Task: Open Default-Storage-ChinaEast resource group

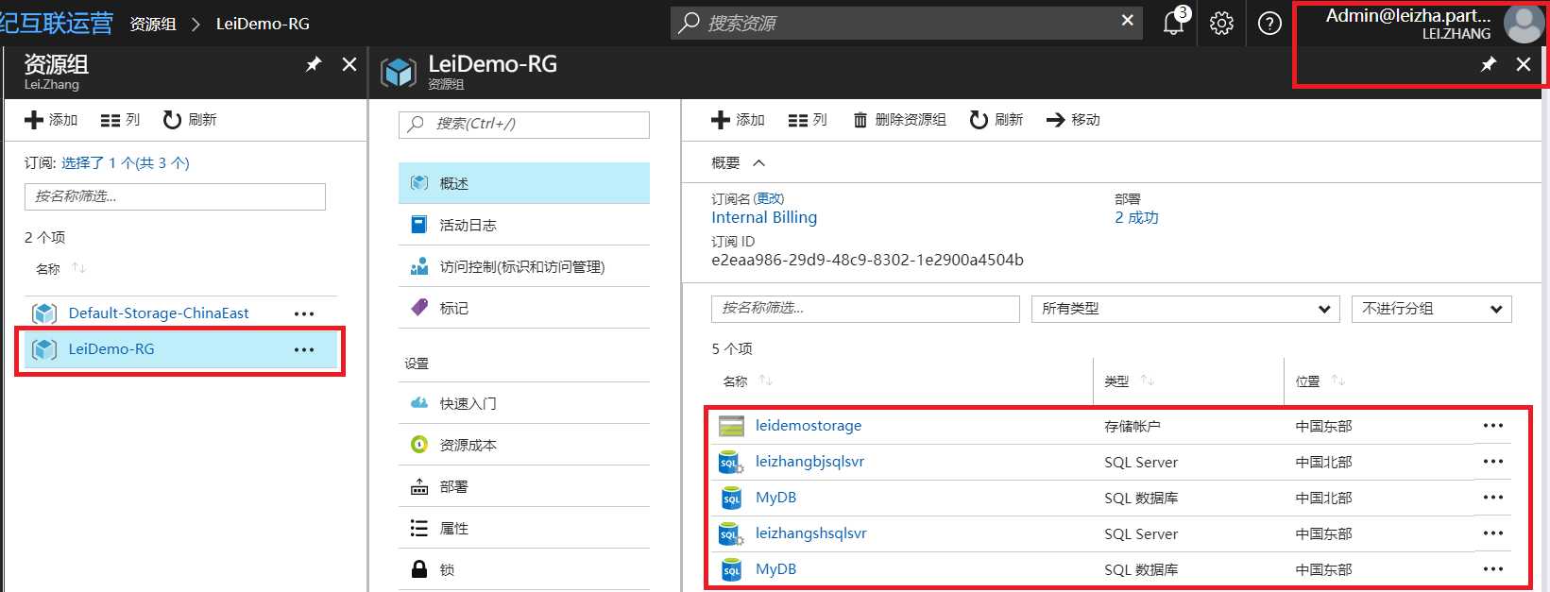Action: coord(159,313)
